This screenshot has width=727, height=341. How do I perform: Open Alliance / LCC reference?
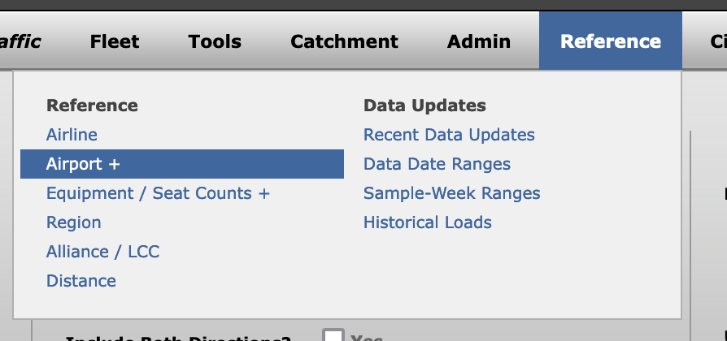[x=102, y=252]
